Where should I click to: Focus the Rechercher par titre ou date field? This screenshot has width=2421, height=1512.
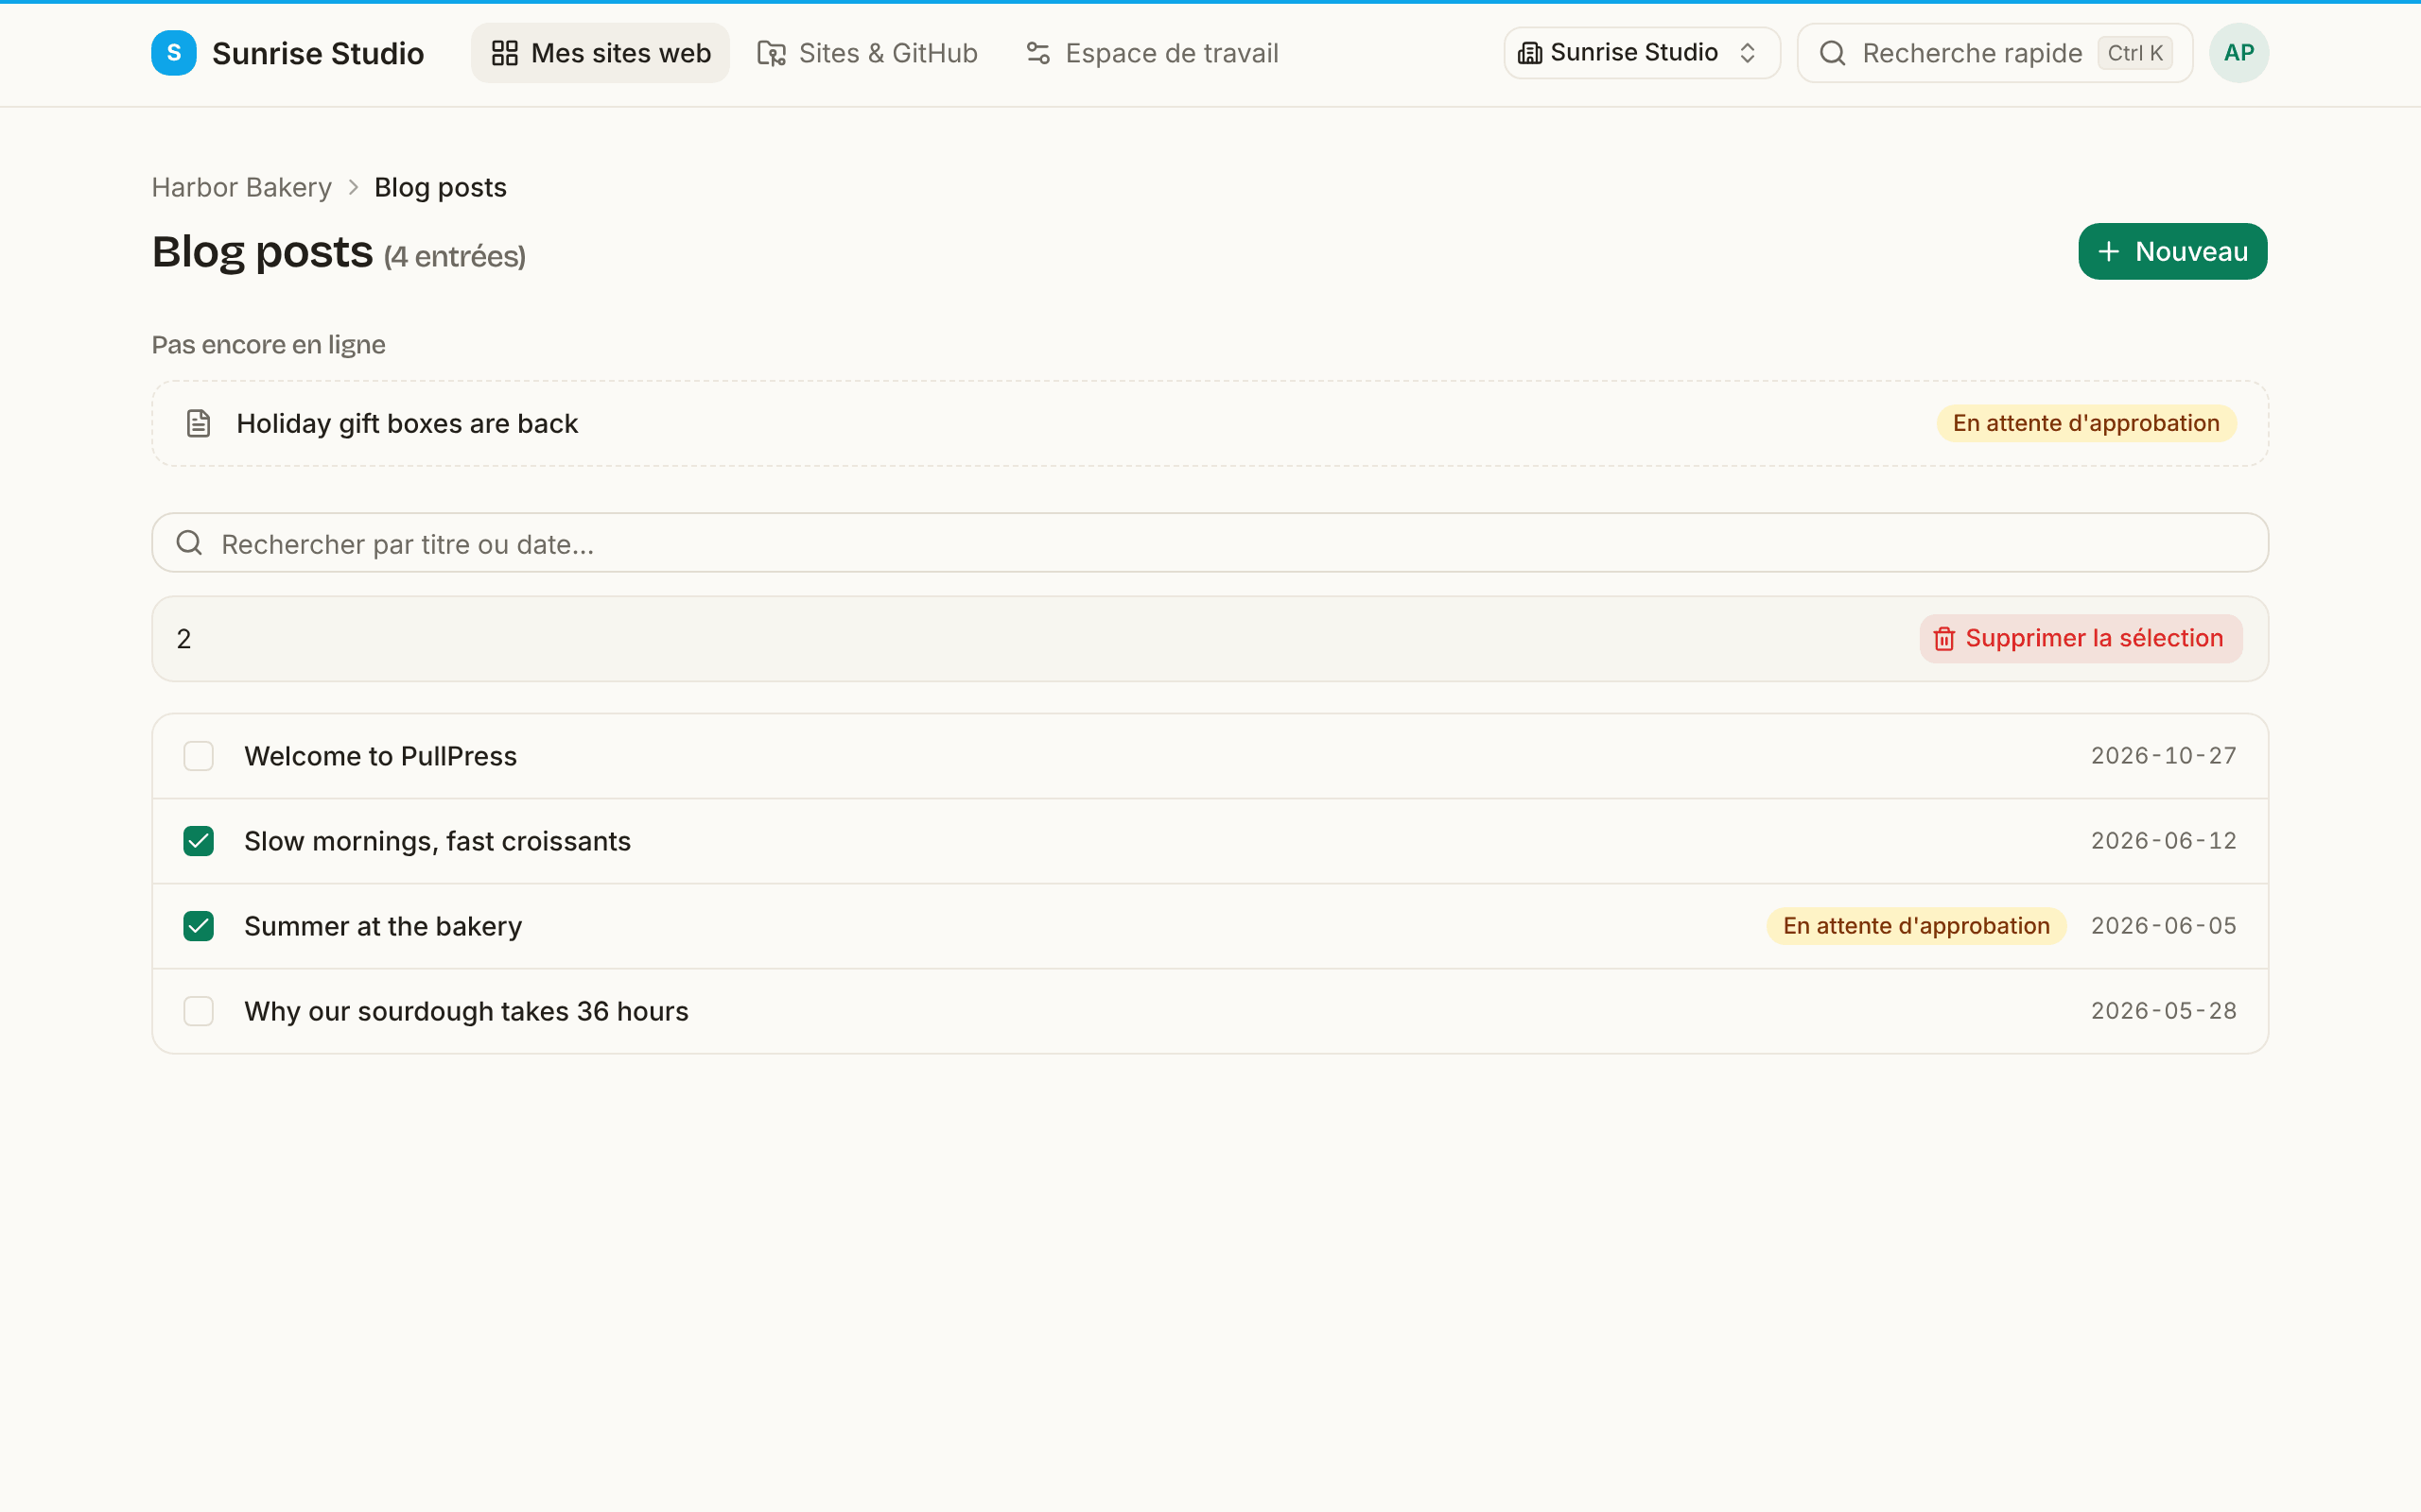[x=1210, y=543]
